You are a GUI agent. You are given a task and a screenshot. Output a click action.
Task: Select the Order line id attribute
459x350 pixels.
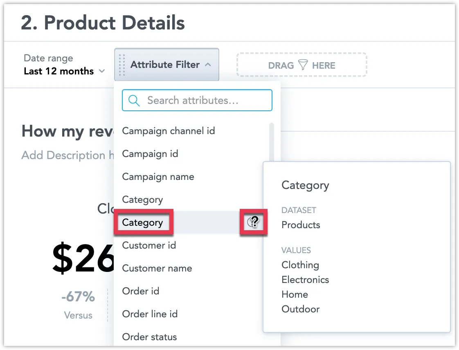click(x=150, y=314)
